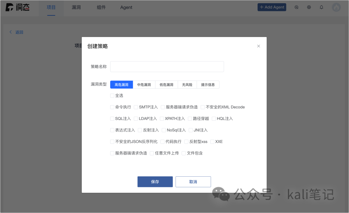Select the 无风险 tab
Screen dimensions: 349x213
click(x=187, y=85)
